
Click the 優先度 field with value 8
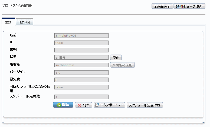[81, 80]
